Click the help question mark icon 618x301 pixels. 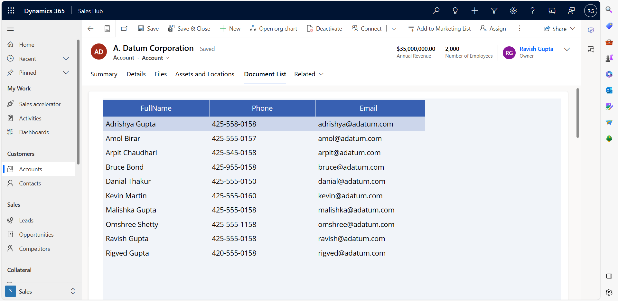point(533,11)
